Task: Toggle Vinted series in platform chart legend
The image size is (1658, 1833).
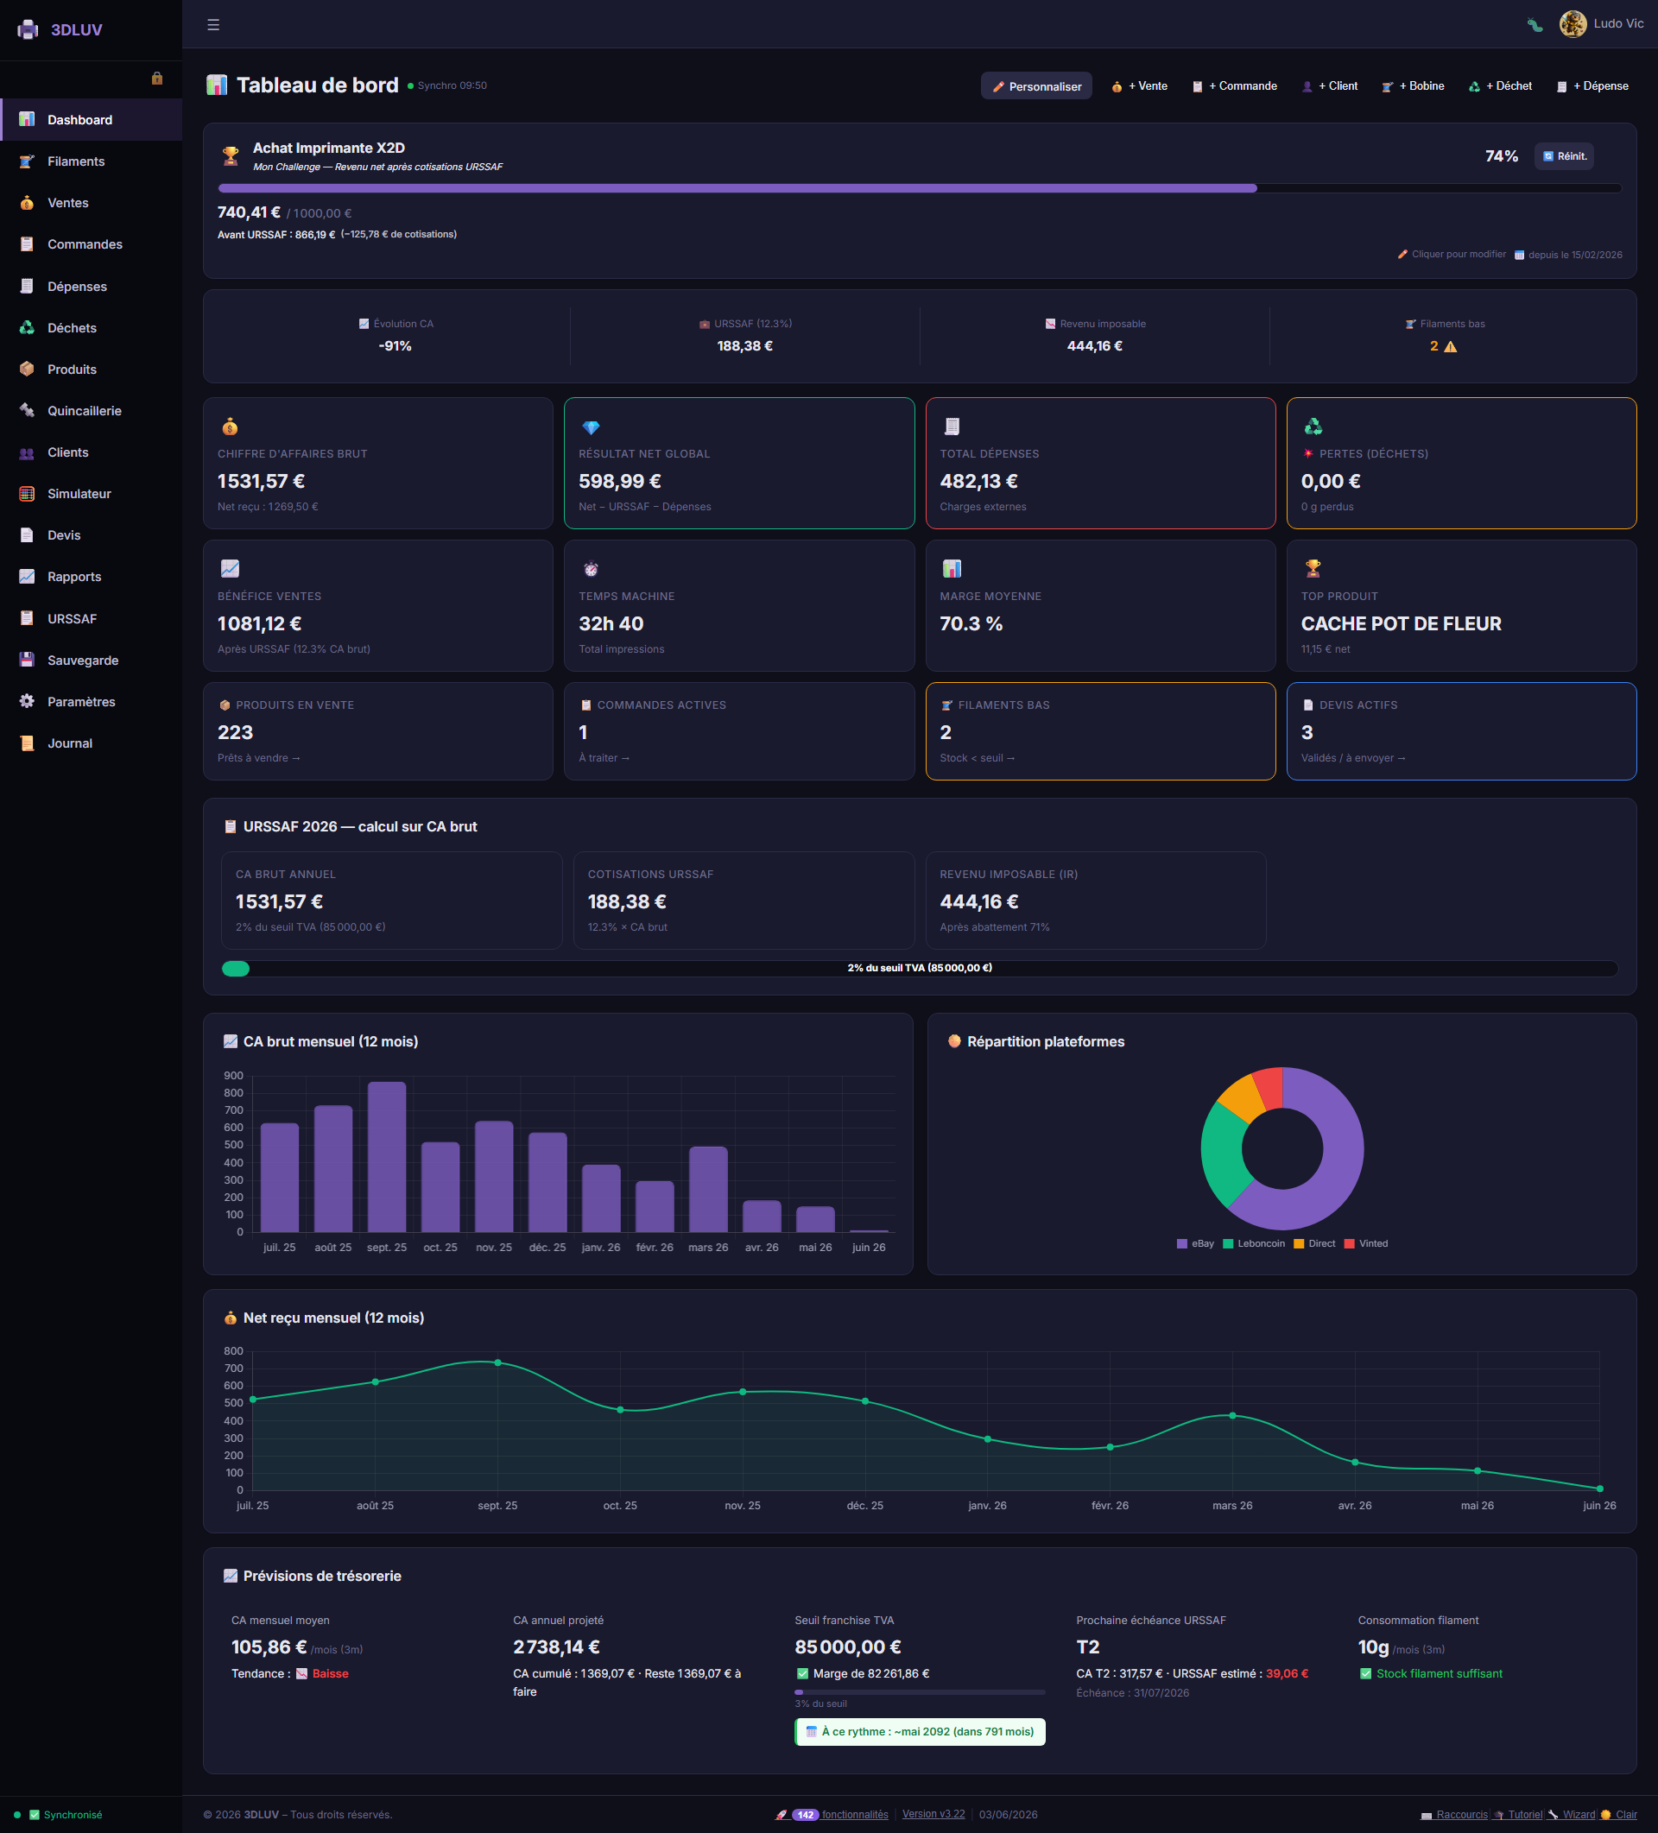Action: pos(1366,1244)
